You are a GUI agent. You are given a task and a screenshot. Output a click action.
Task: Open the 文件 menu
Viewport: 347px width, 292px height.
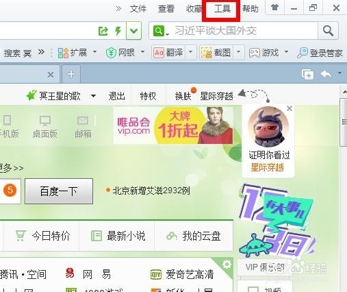(x=138, y=9)
